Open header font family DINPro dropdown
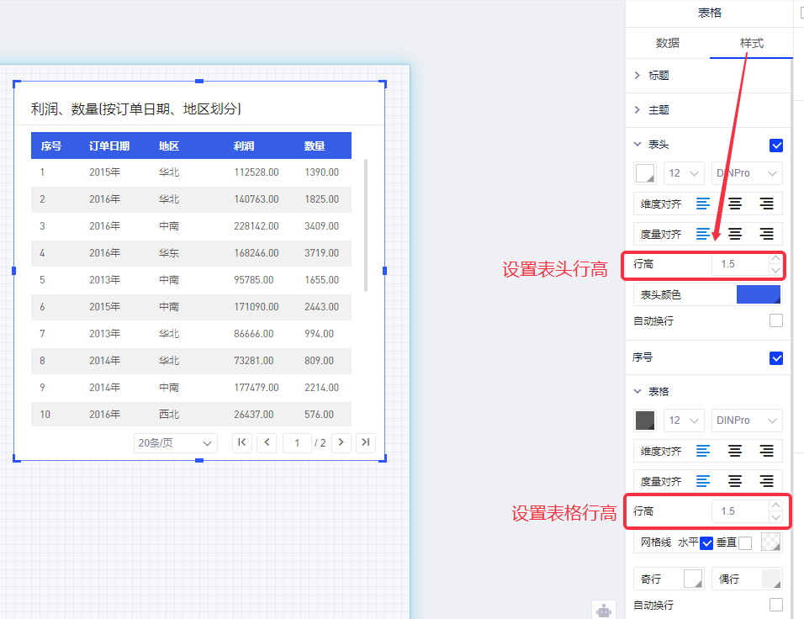Viewport: 804px width, 619px height. (x=746, y=173)
